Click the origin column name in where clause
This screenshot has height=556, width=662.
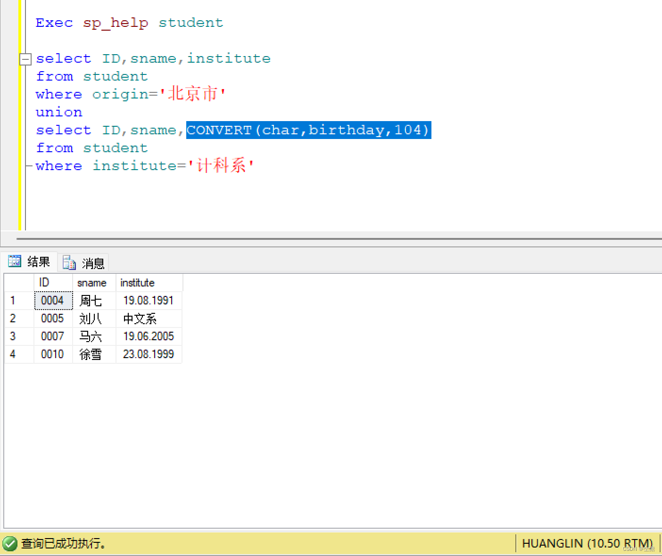click(120, 95)
